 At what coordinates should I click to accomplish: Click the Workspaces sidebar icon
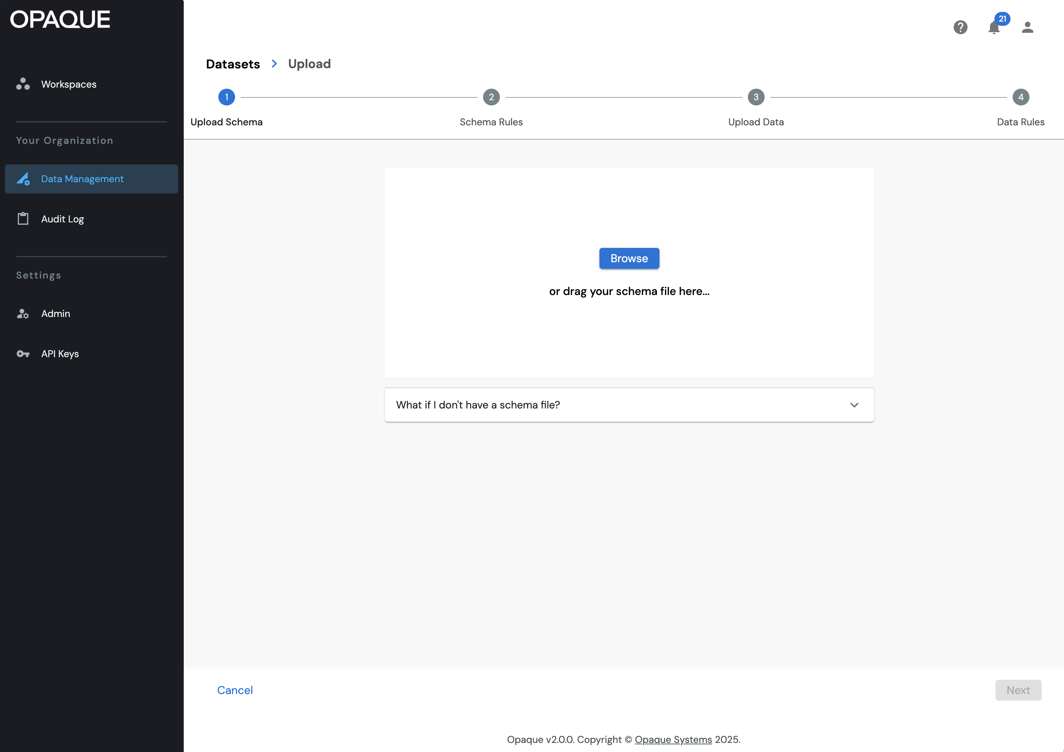(23, 84)
